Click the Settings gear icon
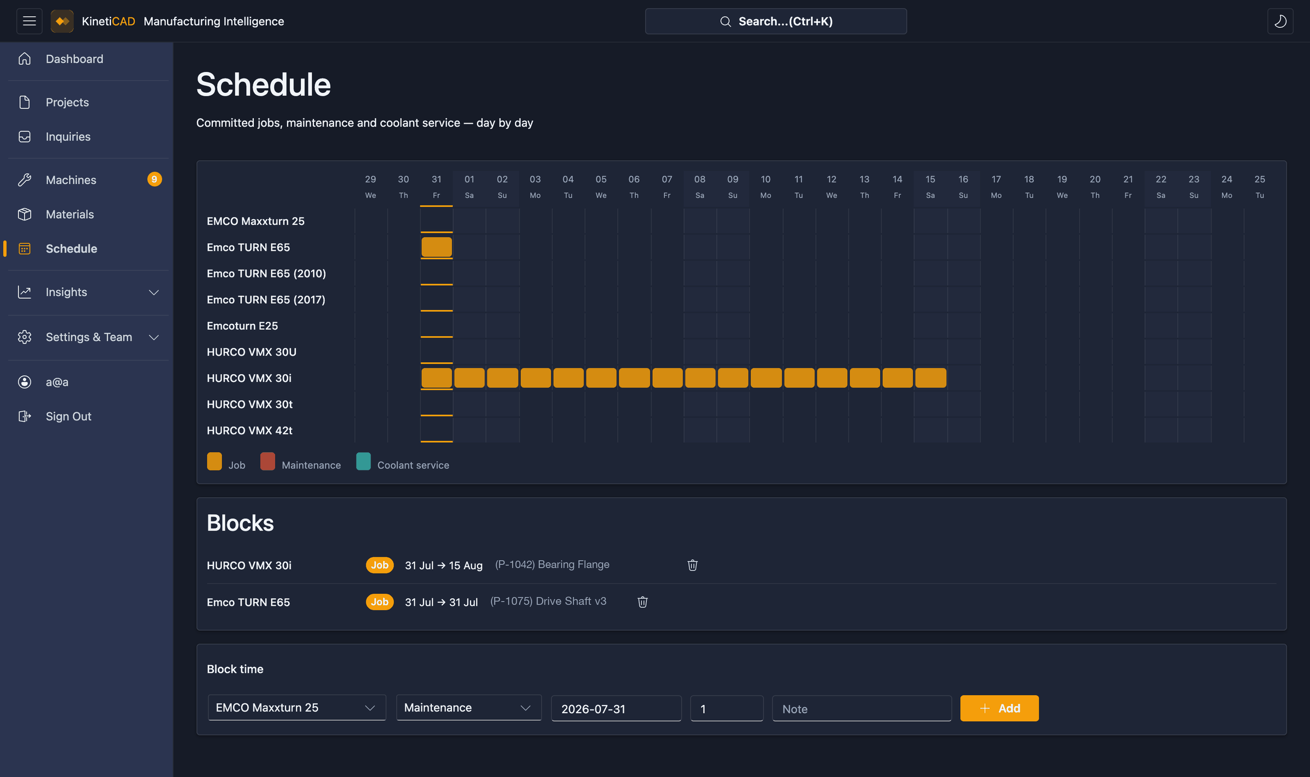 25,337
